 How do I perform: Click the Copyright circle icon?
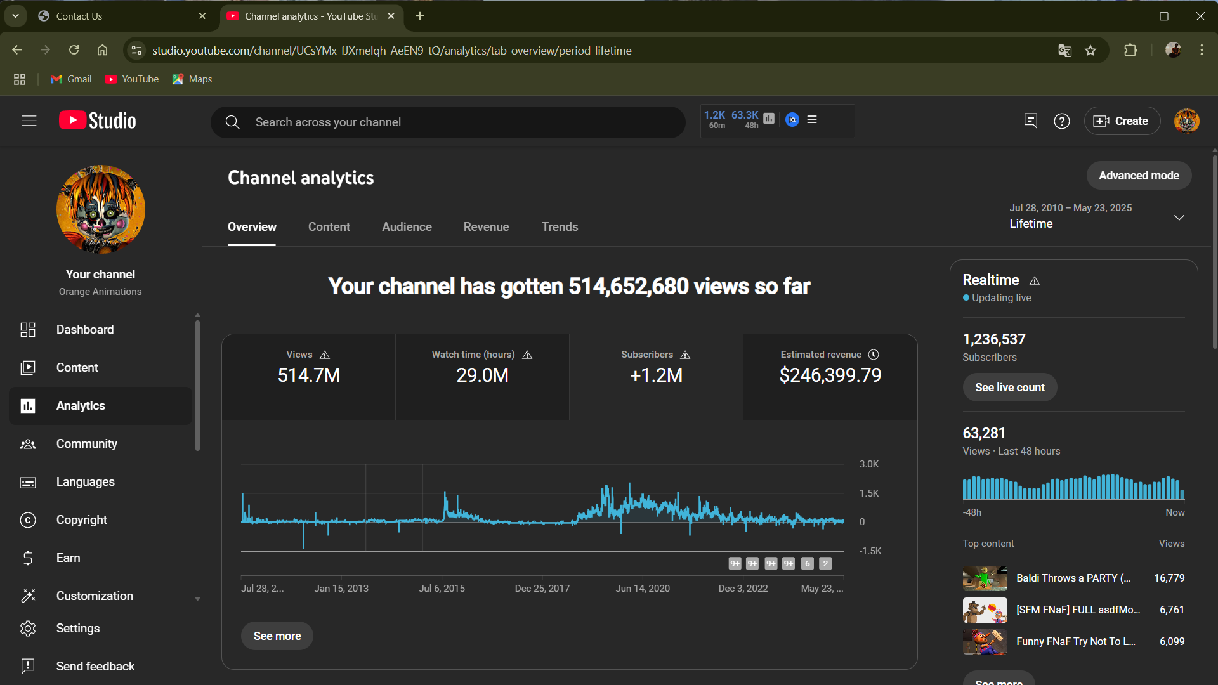[x=28, y=520]
